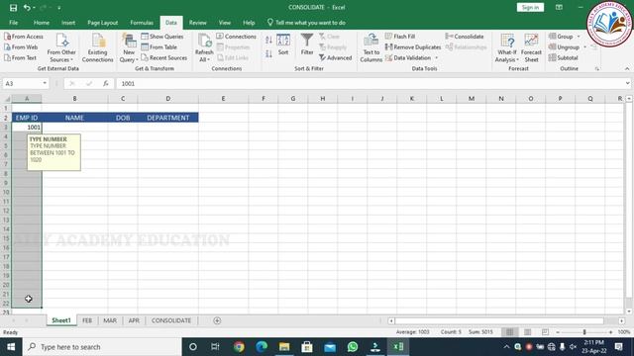Image resolution: width=634 pixels, height=356 pixels.
Task: Open the FEB sheet tab
Action: (x=87, y=320)
